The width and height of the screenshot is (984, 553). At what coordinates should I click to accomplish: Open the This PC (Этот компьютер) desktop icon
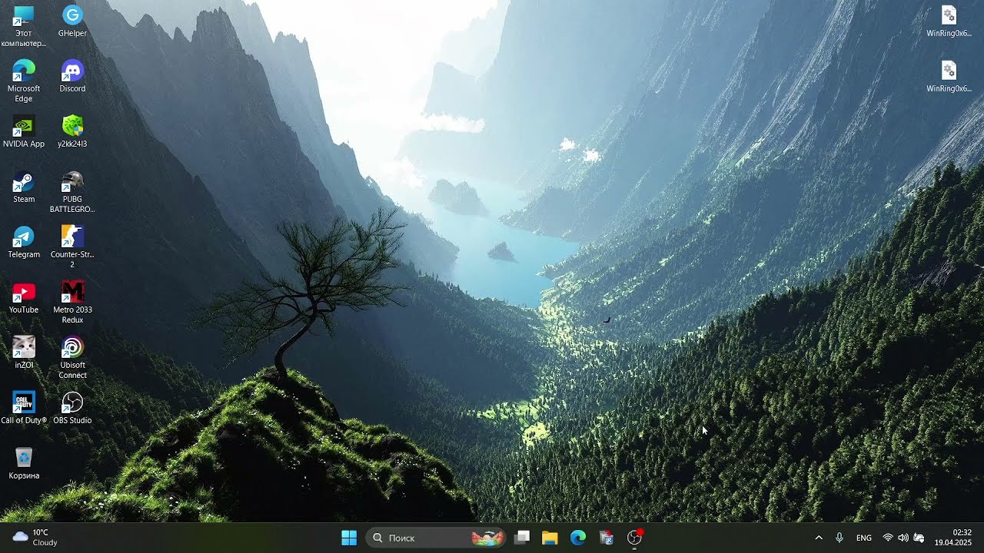tap(24, 25)
